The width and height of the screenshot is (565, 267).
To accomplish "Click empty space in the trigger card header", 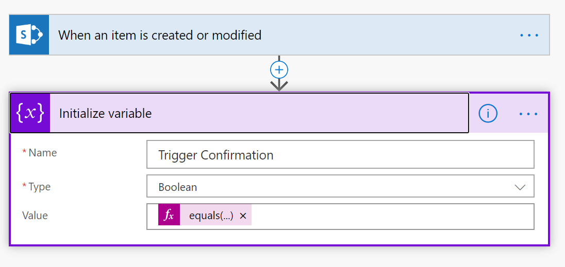I will tap(387, 35).
